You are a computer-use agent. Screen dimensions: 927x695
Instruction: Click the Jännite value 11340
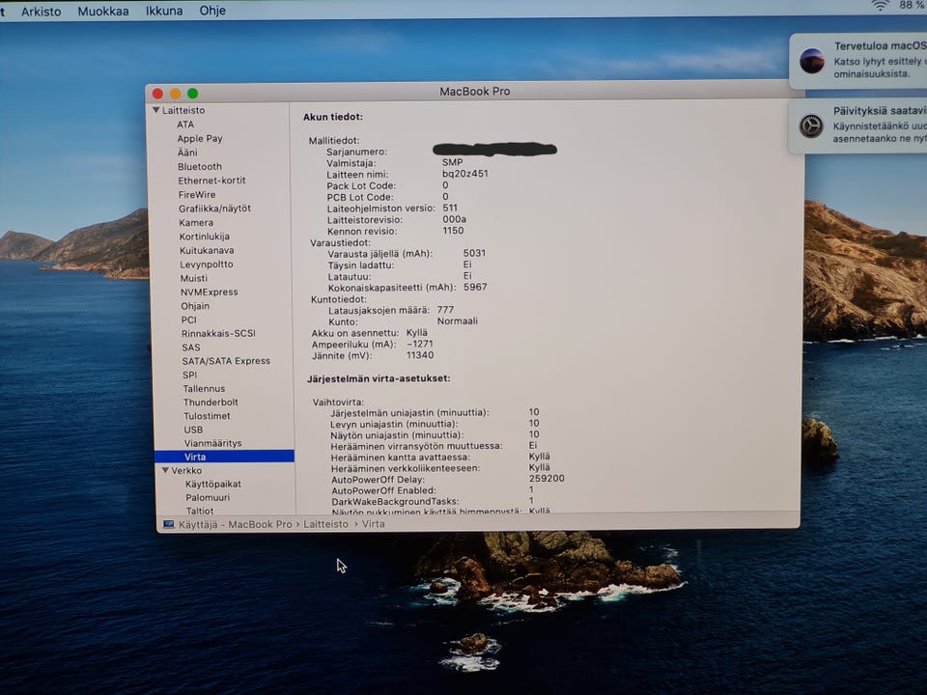pyautogui.click(x=420, y=355)
